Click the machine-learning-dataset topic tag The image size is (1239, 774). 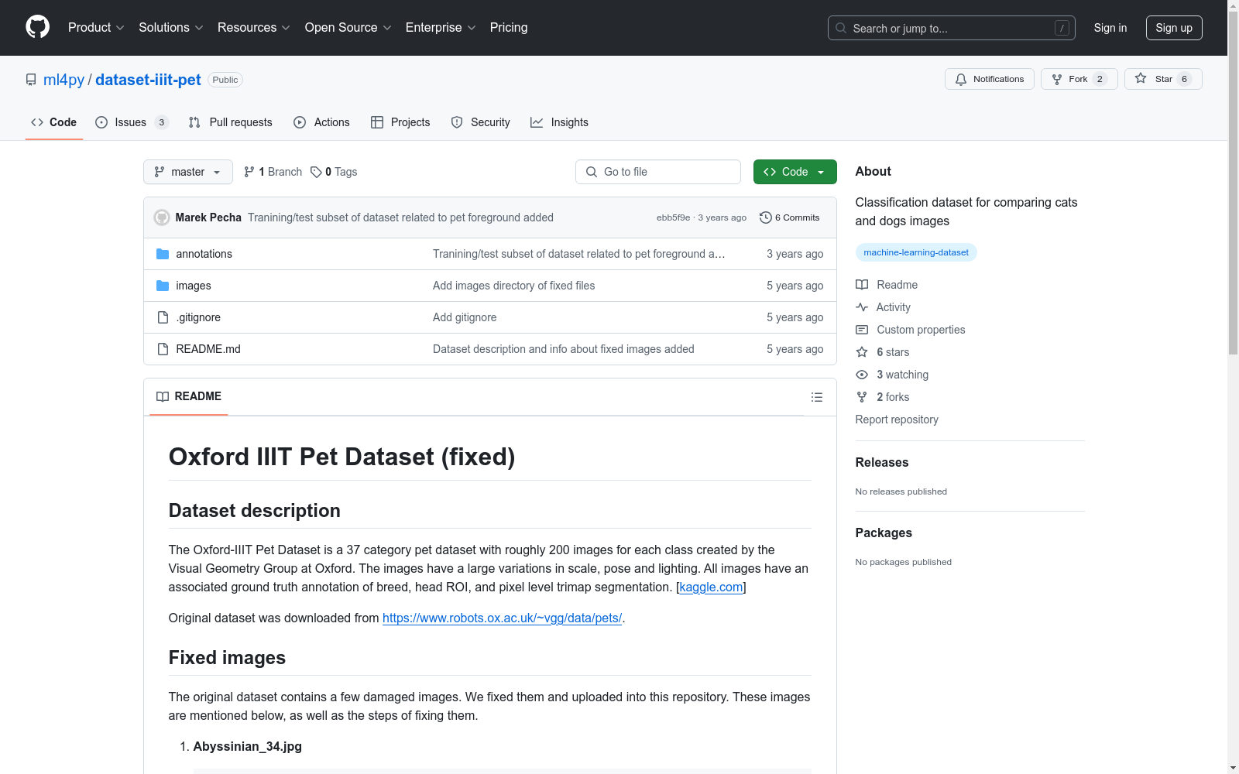(916, 252)
